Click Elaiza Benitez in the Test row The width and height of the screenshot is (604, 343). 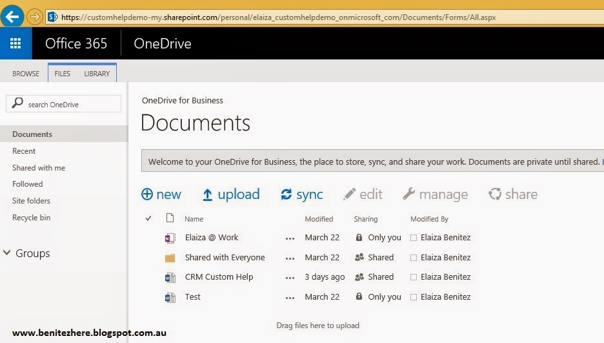[445, 296]
